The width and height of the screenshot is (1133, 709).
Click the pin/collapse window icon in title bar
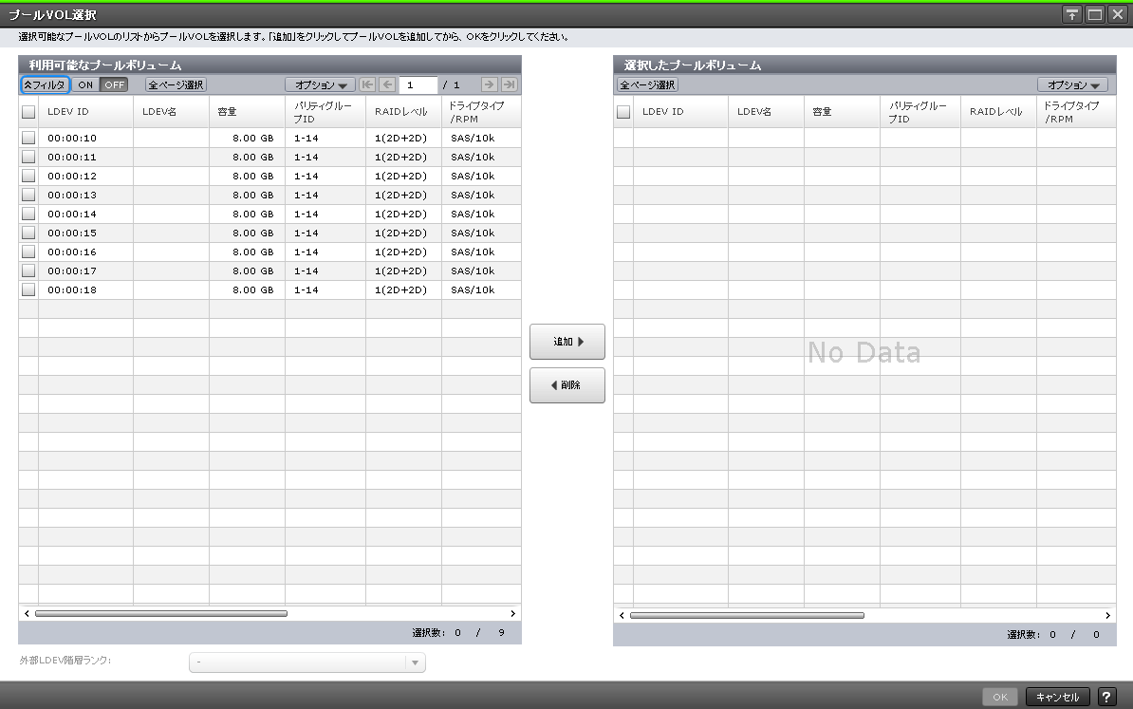[x=1072, y=14]
